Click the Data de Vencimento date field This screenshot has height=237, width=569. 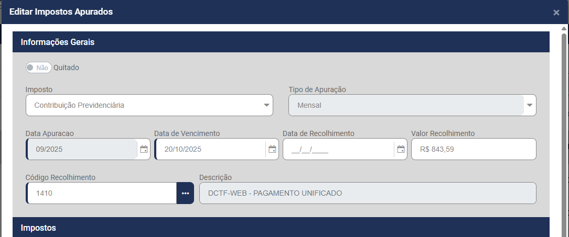click(210, 149)
